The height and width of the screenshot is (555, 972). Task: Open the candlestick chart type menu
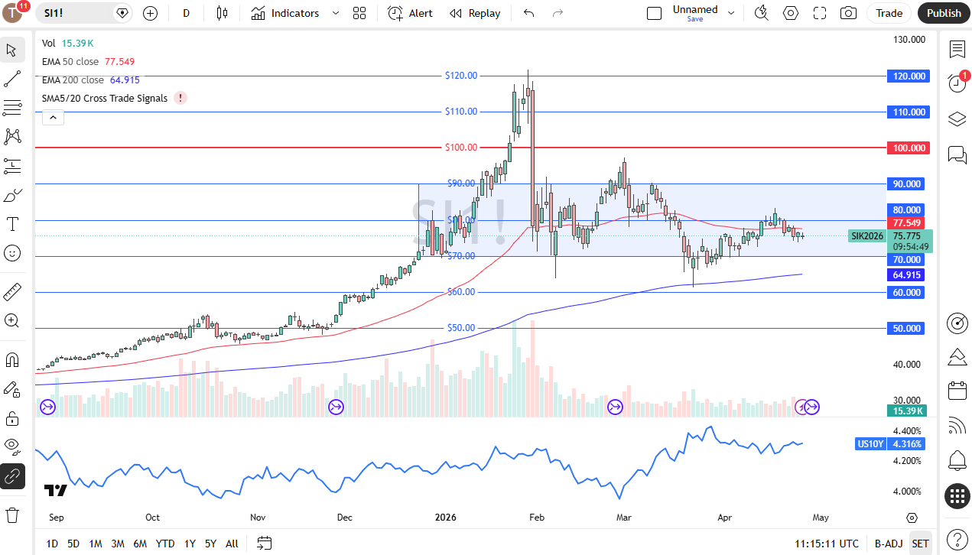point(223,13)
